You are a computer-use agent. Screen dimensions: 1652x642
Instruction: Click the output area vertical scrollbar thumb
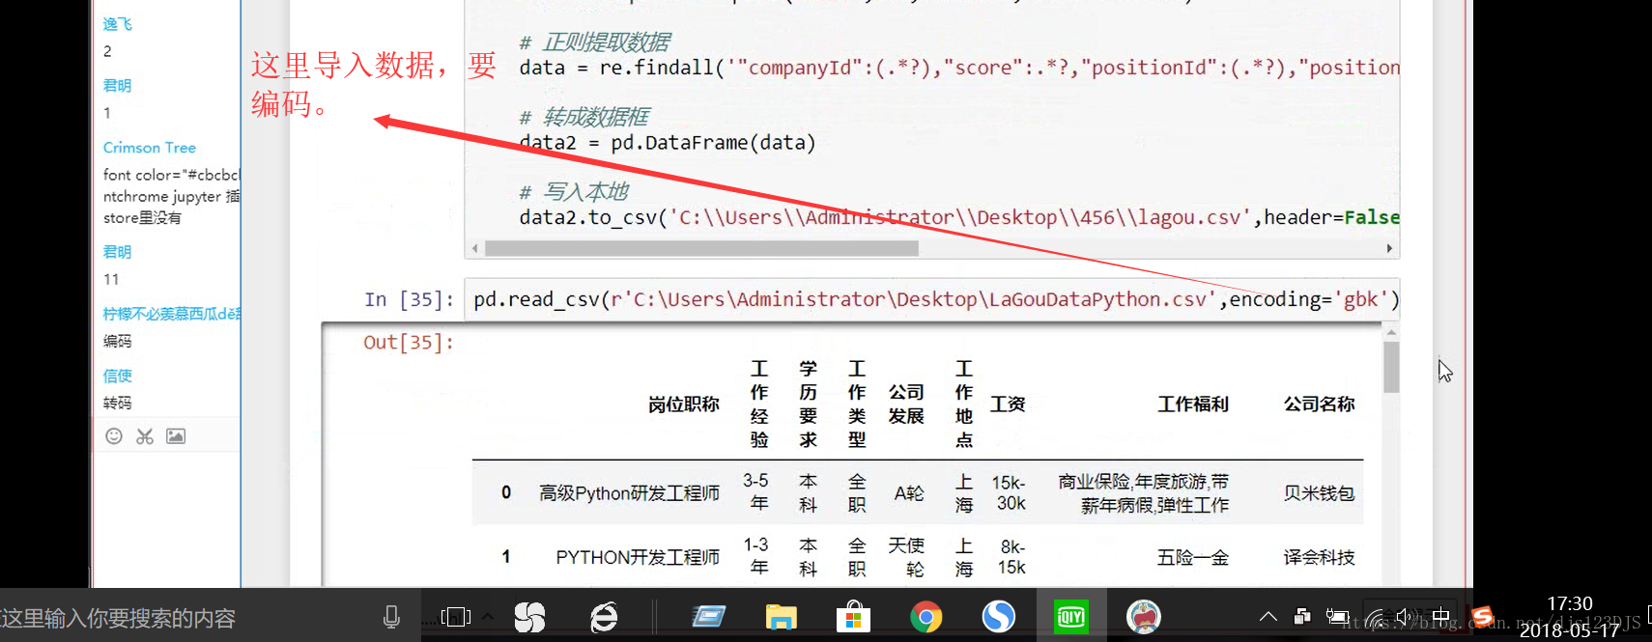click(x=1391, y=368)
